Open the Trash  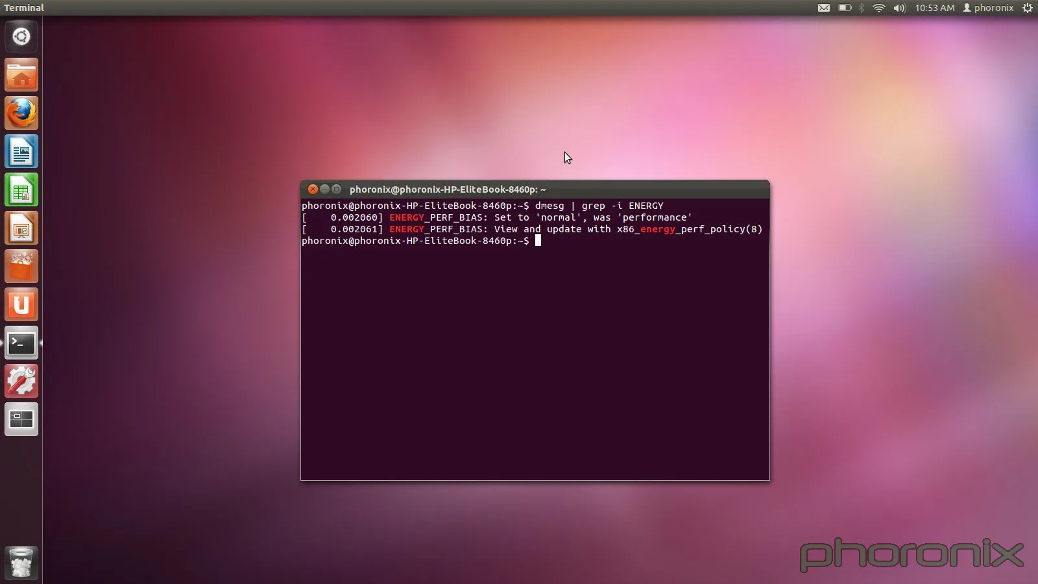(21, 562)
